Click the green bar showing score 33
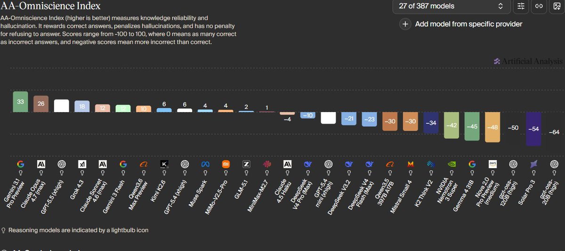Screen dimensions: 565x251 pyautogui.click(x=20, y=101)
